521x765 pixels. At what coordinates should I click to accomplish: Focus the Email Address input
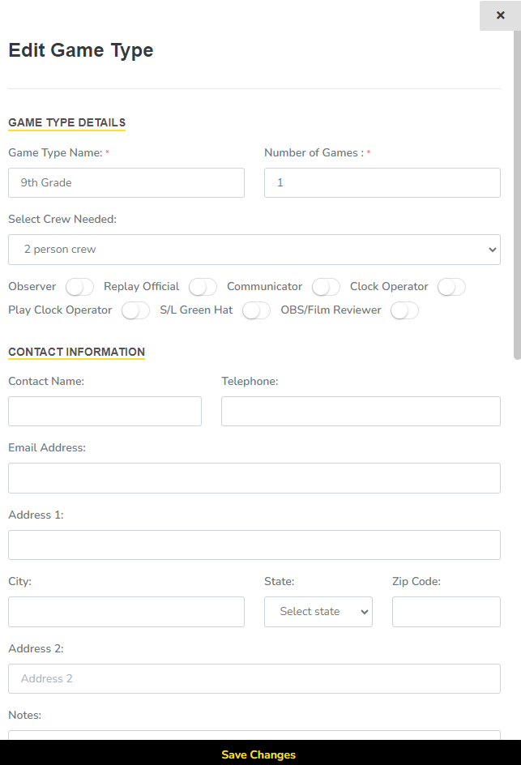tap(254, 478)
